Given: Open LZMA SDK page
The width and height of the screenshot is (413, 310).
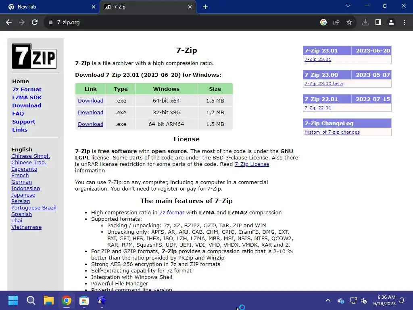Looking at the screenshot, I should [x=27, y=97].
